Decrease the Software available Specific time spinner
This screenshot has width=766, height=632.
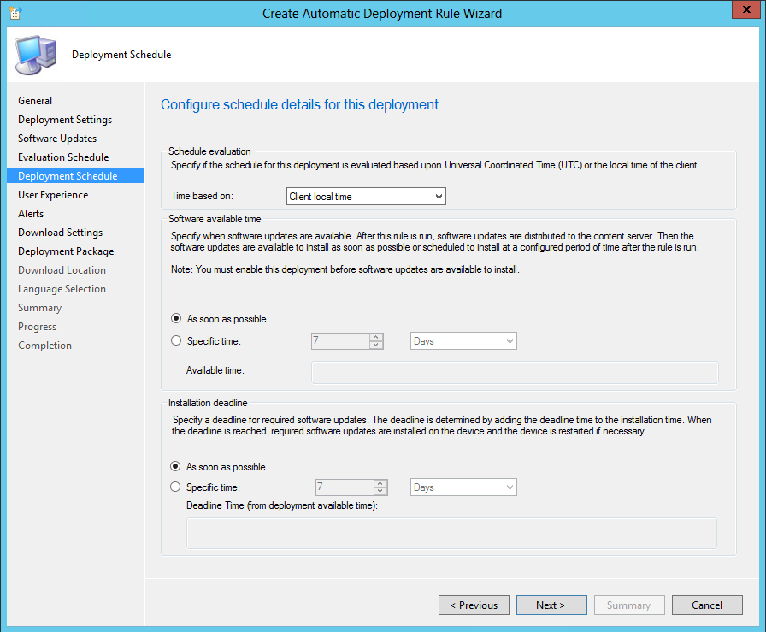(375, 345)
